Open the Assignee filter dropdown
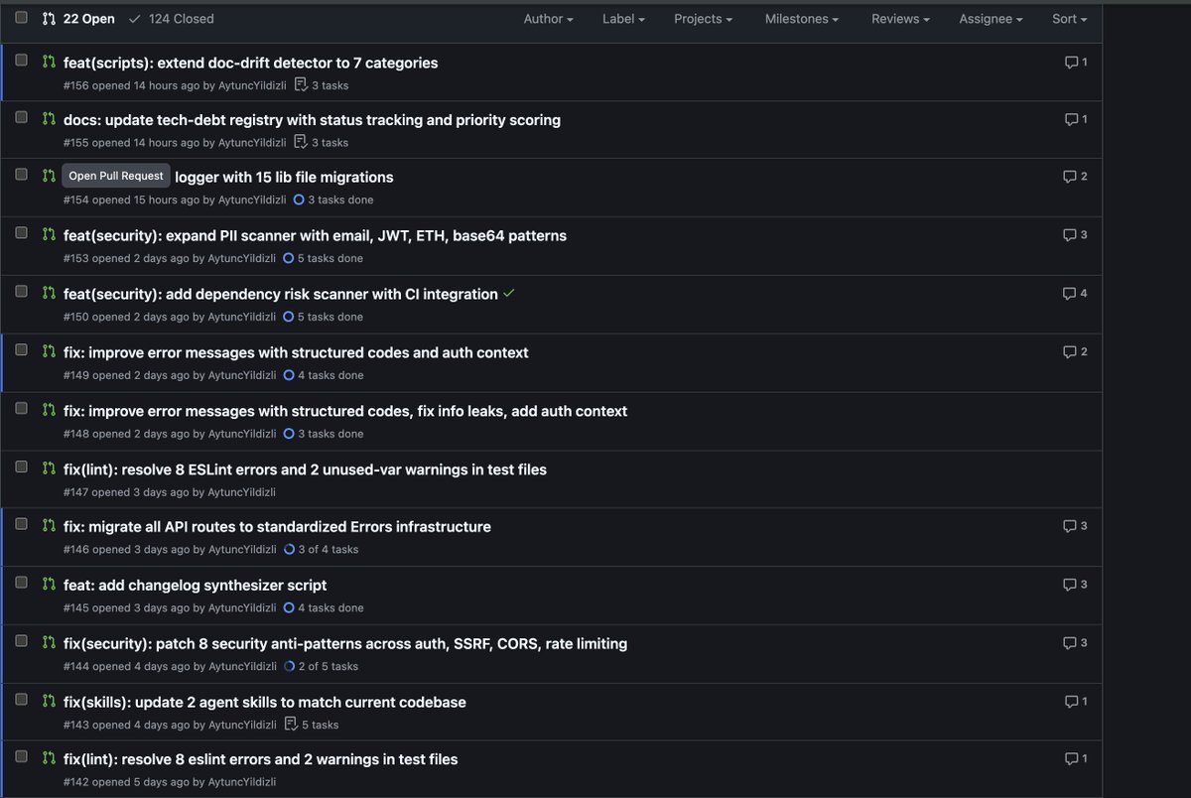The height and width of the screenshot is (798, 1191). (x=992, y=19)
